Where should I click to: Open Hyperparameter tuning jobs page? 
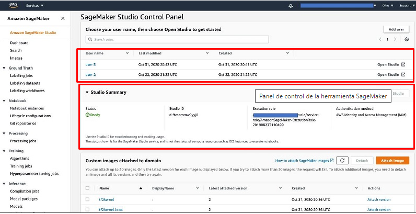pos(34,174)
